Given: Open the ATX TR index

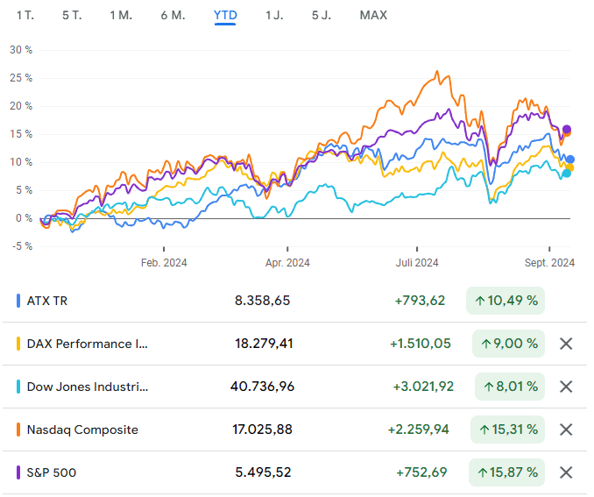Looking at the screenshot, I should 47,301.
